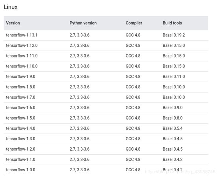Select the Build tools column header
This screenshot has width=218, height=177.
point(172,23)
